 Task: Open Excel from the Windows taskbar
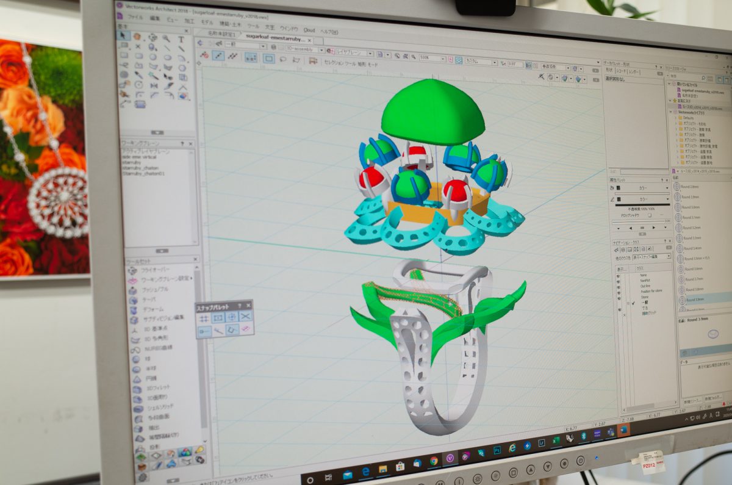point(556,439)
